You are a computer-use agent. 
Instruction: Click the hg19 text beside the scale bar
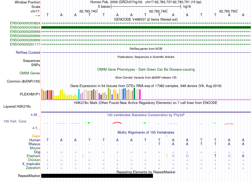187,7
